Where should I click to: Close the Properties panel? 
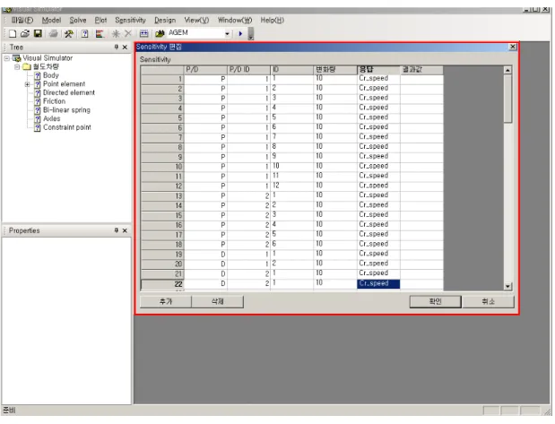(125, 230)
